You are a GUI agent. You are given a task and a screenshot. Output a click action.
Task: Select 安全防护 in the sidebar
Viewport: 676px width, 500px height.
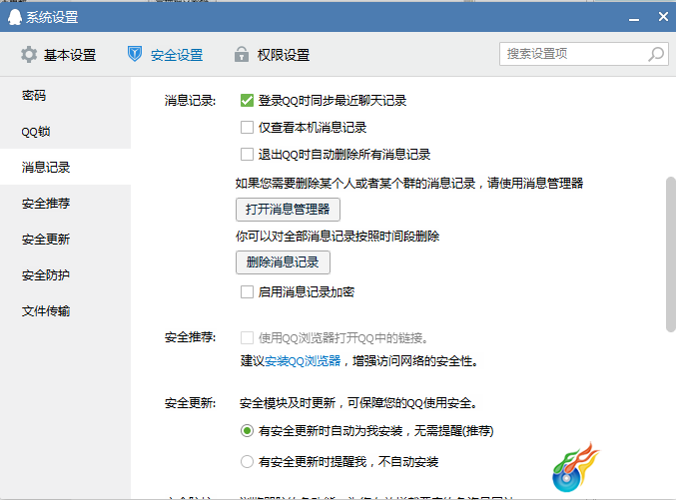point(65,274)
